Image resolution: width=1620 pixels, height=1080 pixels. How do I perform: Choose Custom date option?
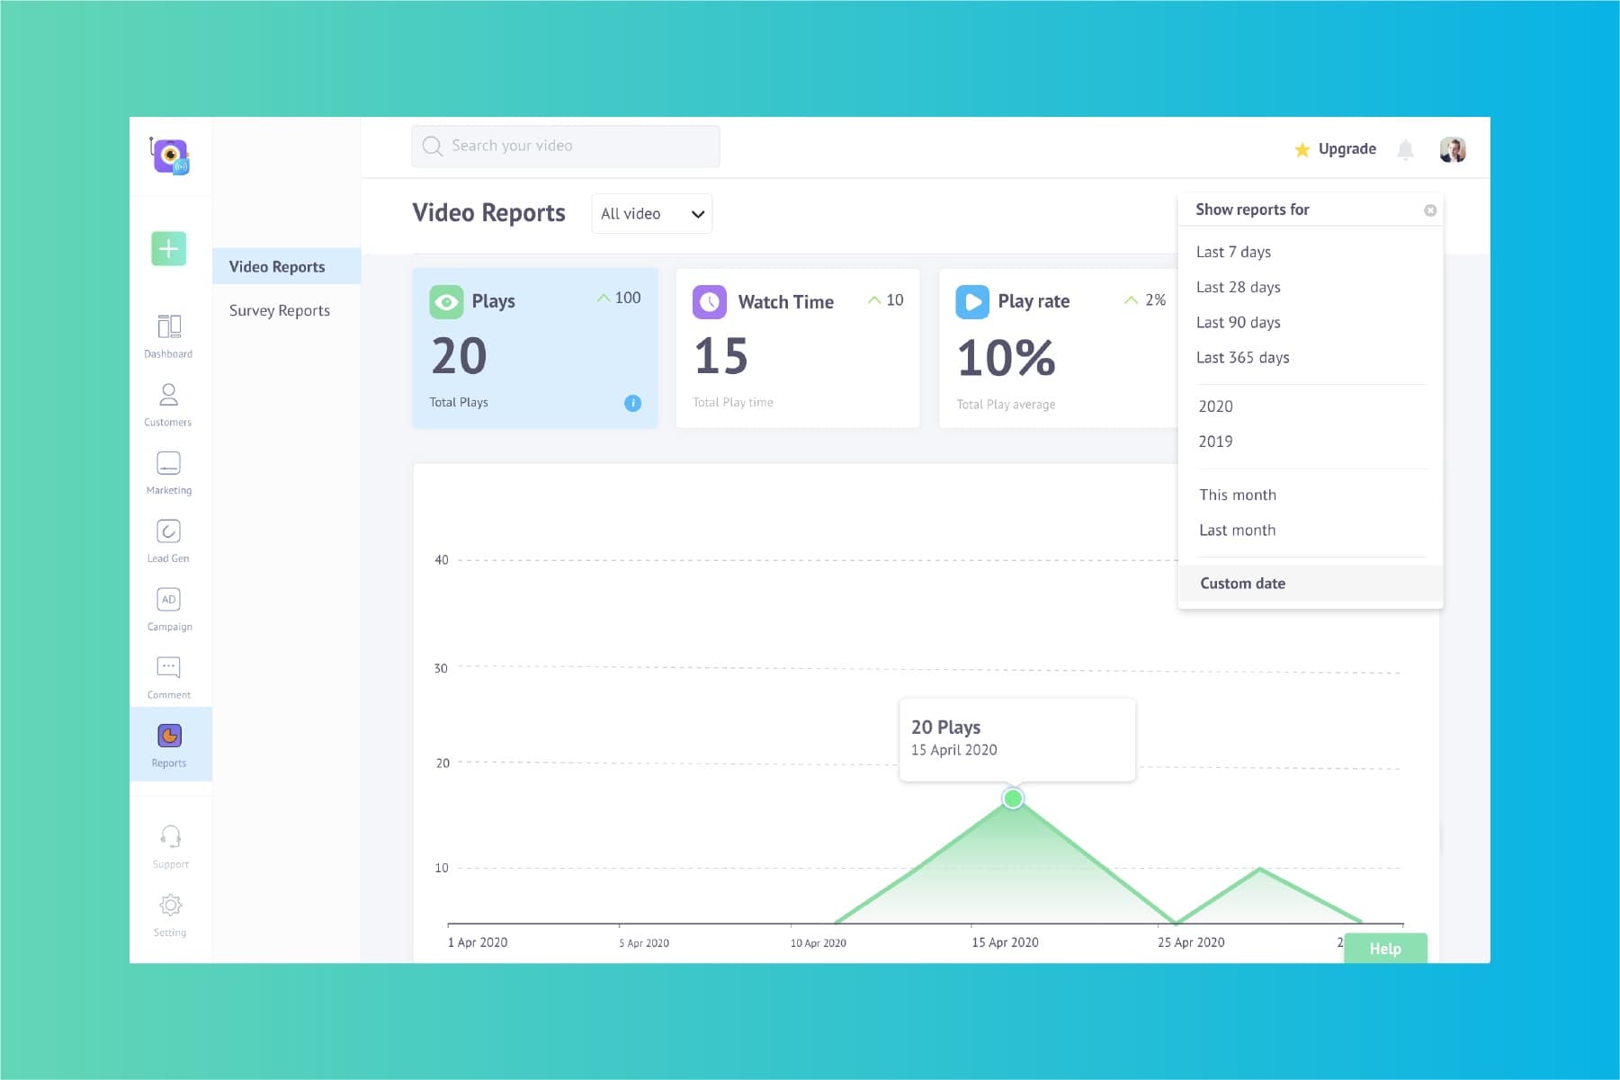[1242, 584]
